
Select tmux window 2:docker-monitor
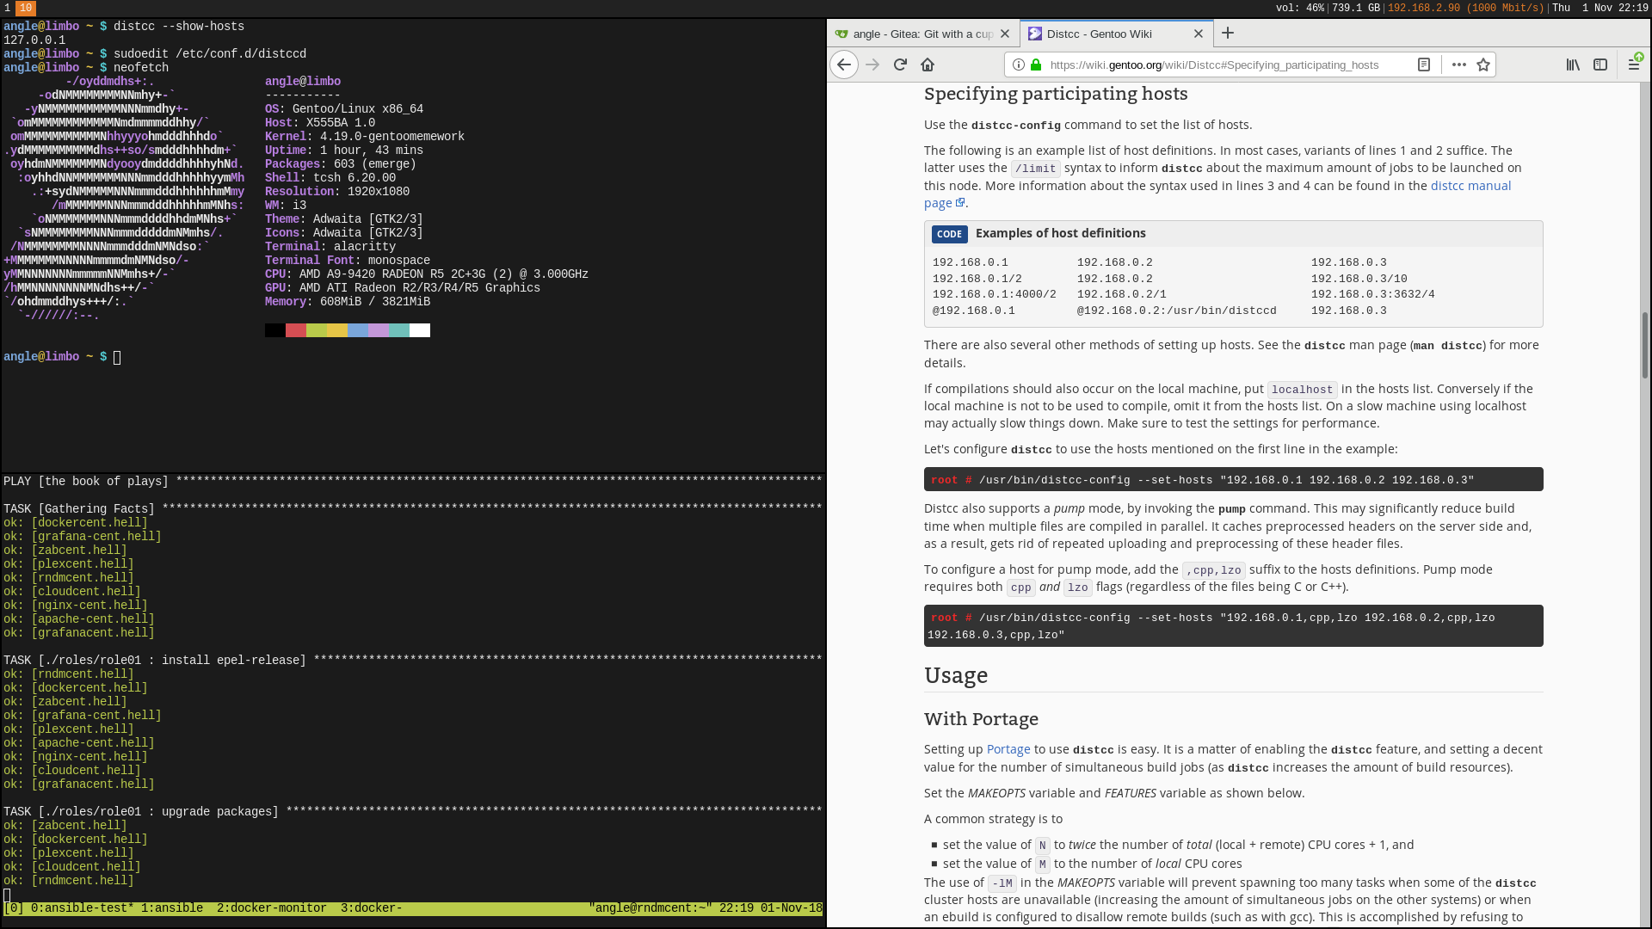(x=272, y=908)
